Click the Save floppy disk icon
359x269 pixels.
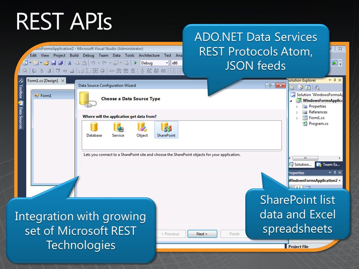pyautogui.click(x=53, y=63)
